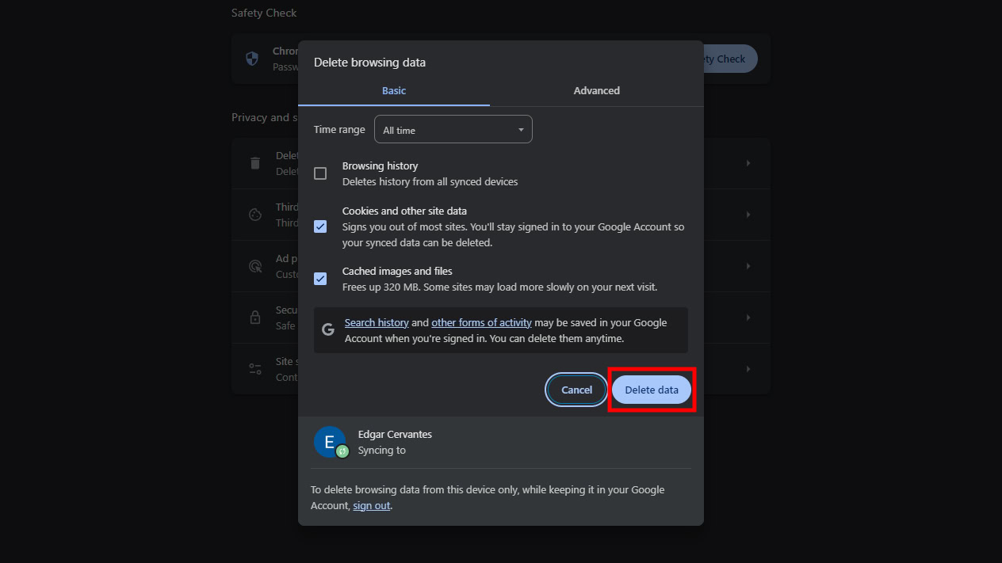Uncheck Cookies and other site data
Image resolution: width=1002 pixels, height=563 pixels.
point(320,226)
